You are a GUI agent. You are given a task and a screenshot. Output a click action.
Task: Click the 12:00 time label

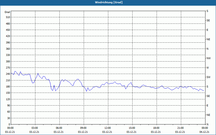pos(107,128)
